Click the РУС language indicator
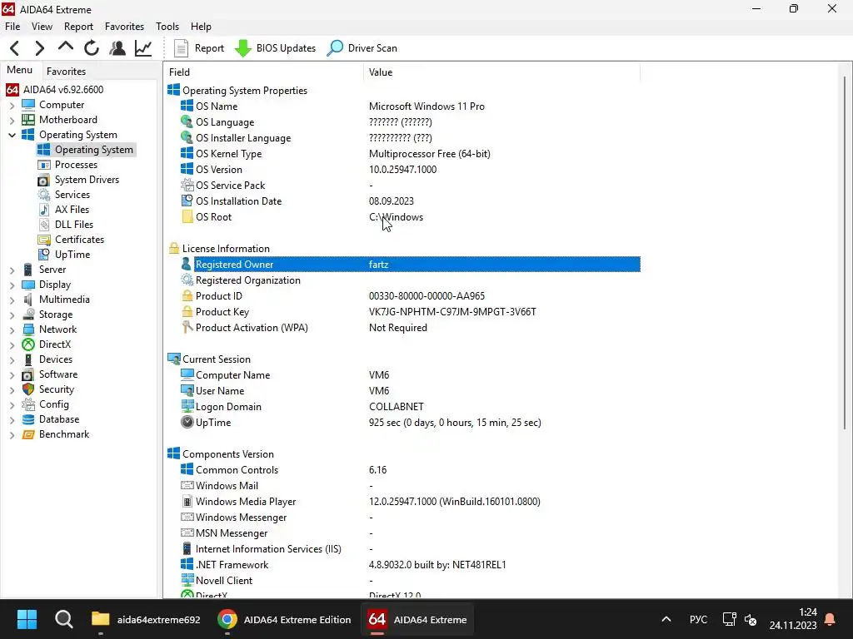This screenshot has height=639, width=853. (698, 619)
